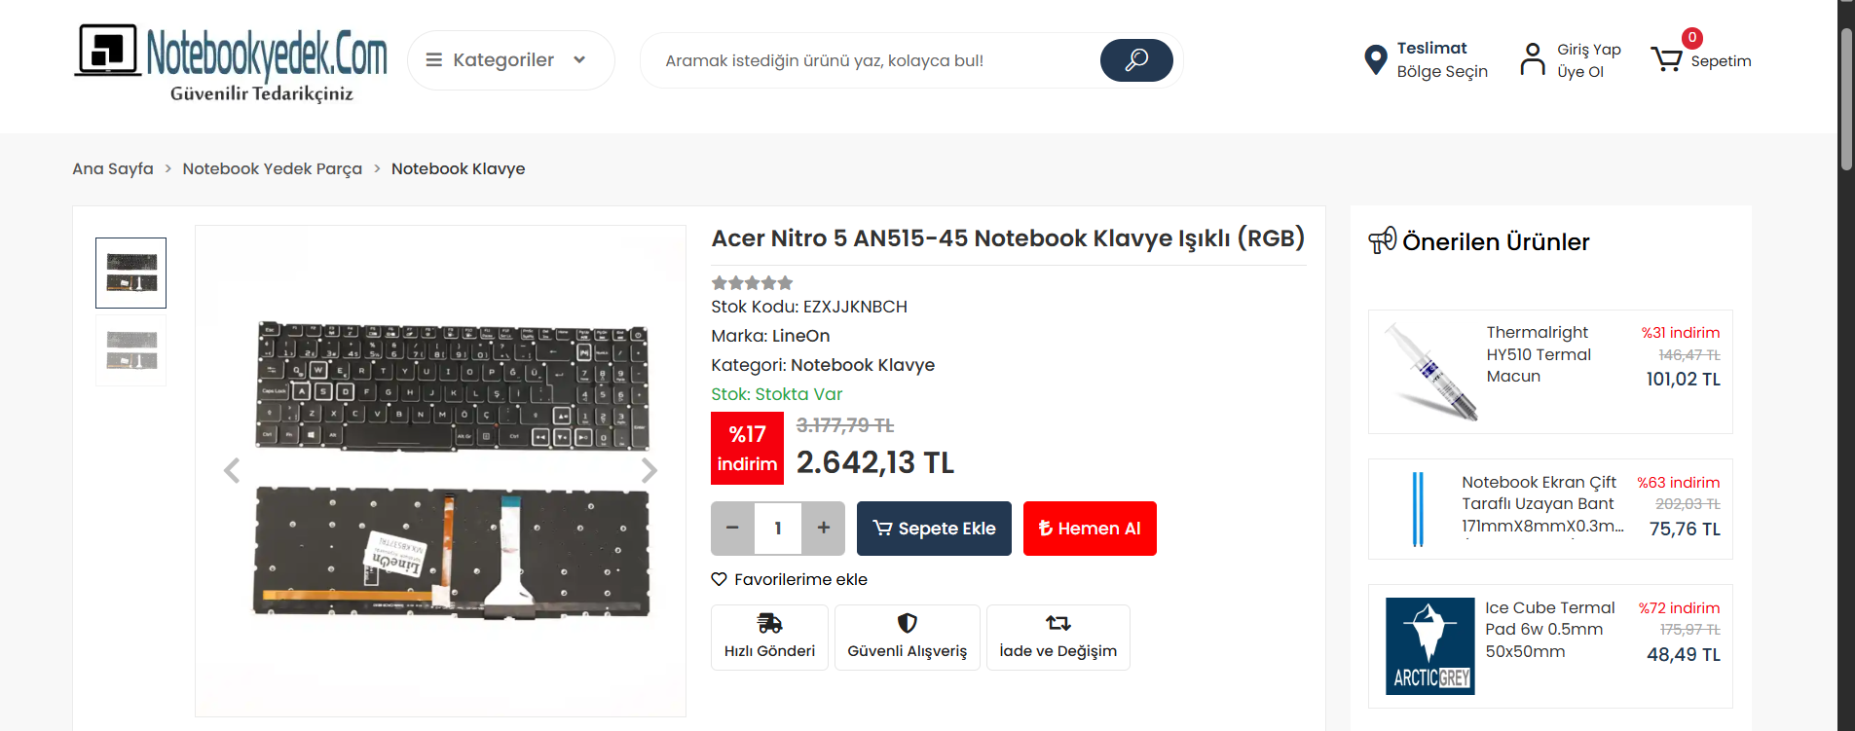The width and height of the screenshot is (1855, 731).
Task: Open Thermalright HY510 Termal Macun title
Action: pos(1539,354)
